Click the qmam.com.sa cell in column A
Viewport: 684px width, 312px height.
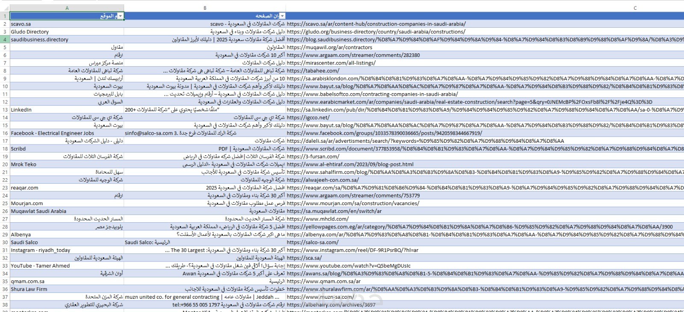tap(67, 282)
